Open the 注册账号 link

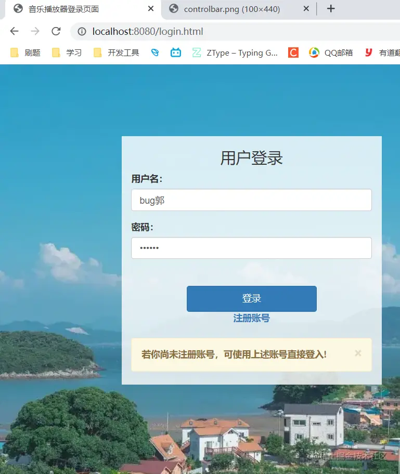(x=251, y=318)
